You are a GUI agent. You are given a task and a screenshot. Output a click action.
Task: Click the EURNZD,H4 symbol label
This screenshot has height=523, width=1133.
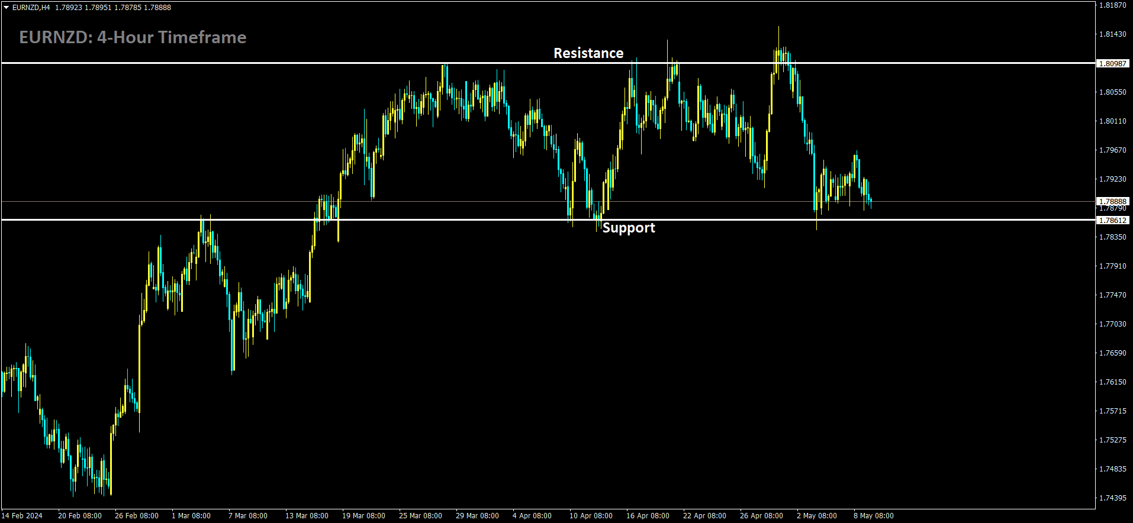[31, 8]
